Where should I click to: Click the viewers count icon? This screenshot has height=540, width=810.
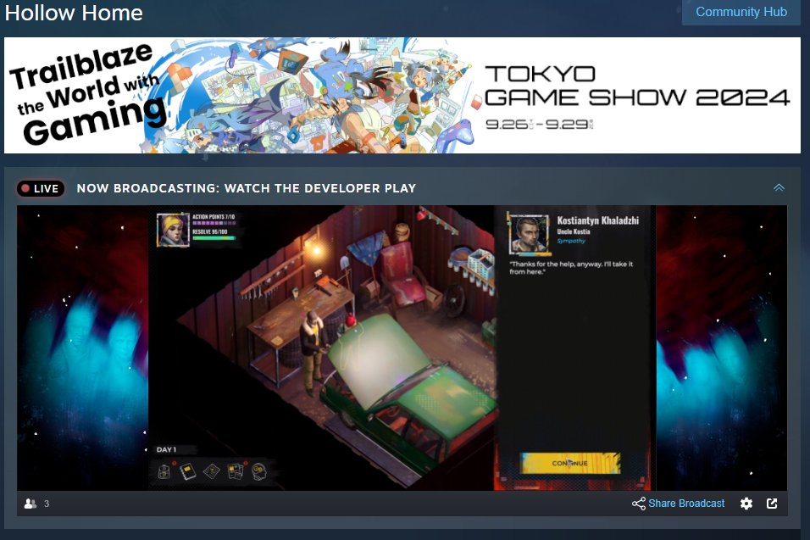coord(31,504)
